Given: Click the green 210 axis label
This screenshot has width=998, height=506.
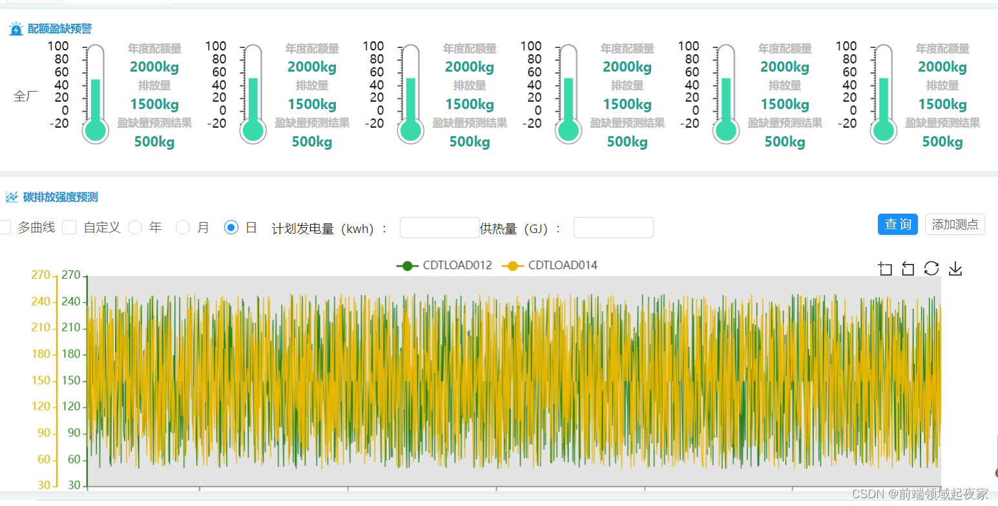Looking at the screenshot, I should (x=71, y=328).
